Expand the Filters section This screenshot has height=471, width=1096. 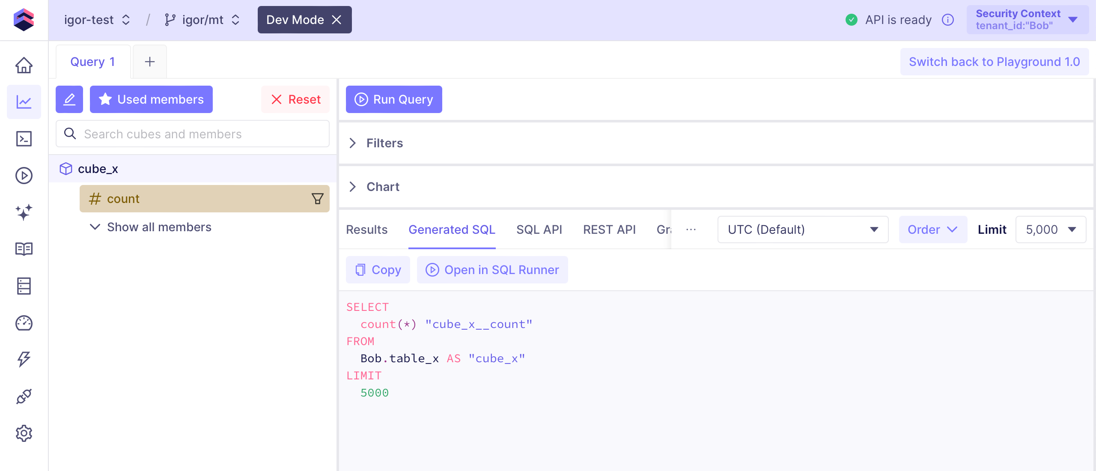[384, 143]
